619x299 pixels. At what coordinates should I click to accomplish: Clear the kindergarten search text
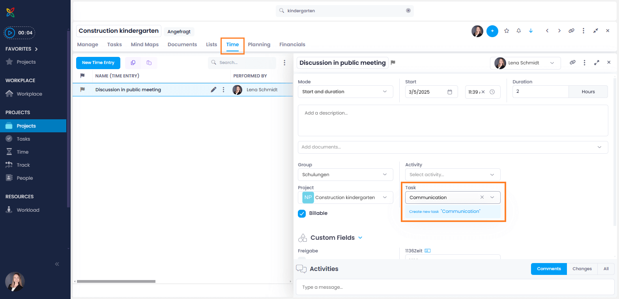pos(408,11)
